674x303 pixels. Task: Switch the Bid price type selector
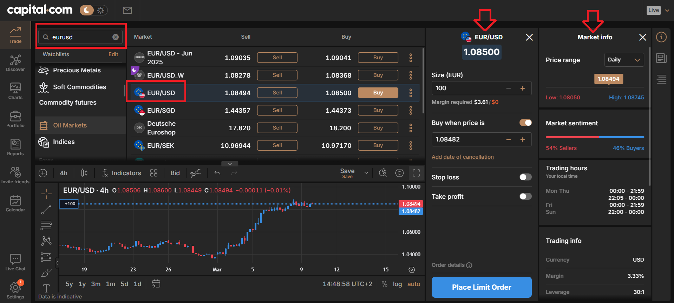[x=175, y=173]
